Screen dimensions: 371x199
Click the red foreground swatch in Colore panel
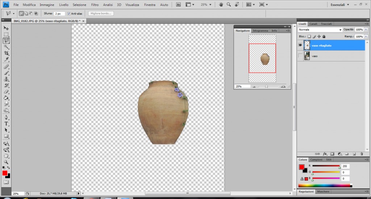click(x=301, y=167)
